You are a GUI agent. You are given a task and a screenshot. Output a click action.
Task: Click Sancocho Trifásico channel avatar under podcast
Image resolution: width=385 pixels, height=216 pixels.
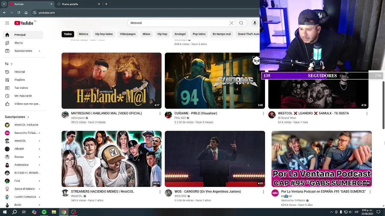275,193
